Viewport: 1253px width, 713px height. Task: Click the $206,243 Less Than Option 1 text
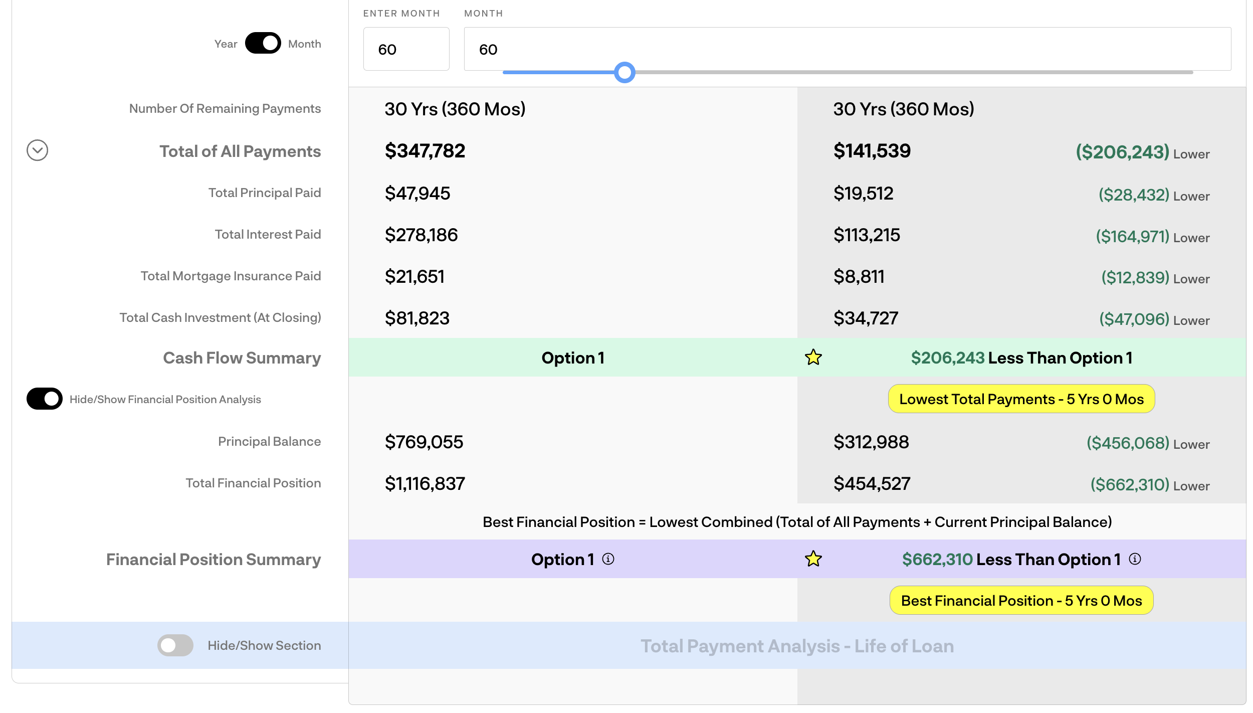[1021, 358]
